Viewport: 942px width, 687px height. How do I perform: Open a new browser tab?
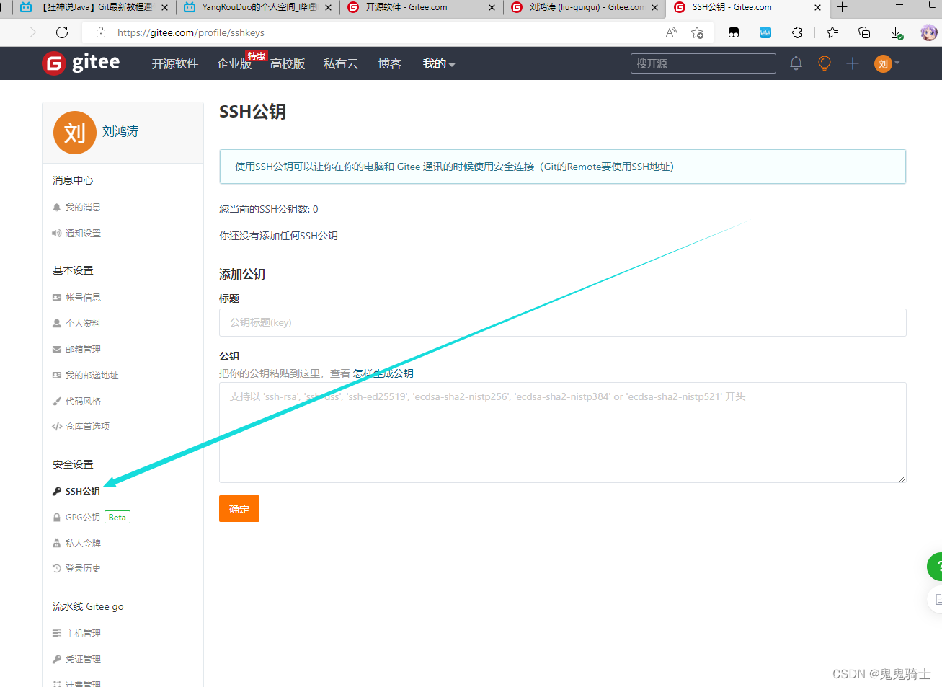tap(842, 7)
